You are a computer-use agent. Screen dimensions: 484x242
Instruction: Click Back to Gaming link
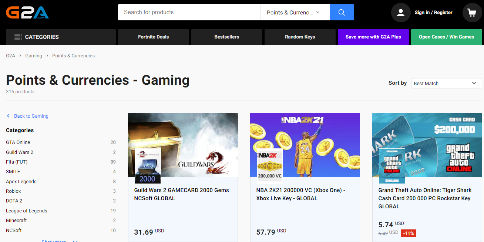(31, 116)
